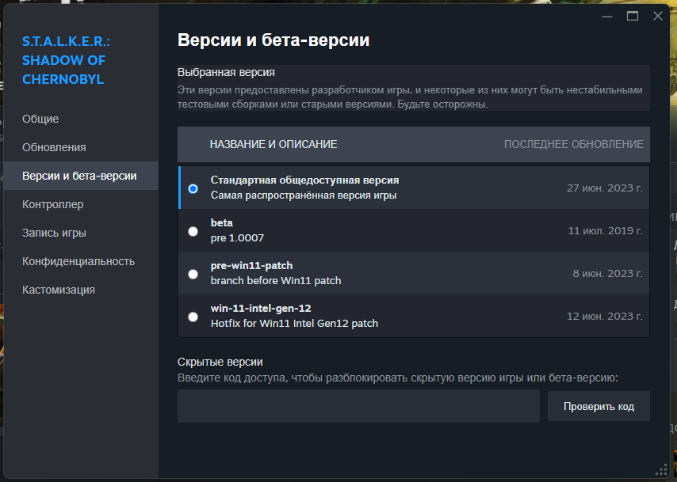Click the 'Скрытые версии' heading
The width and height of the screenshot is (677, 482).
pos(220,362)
